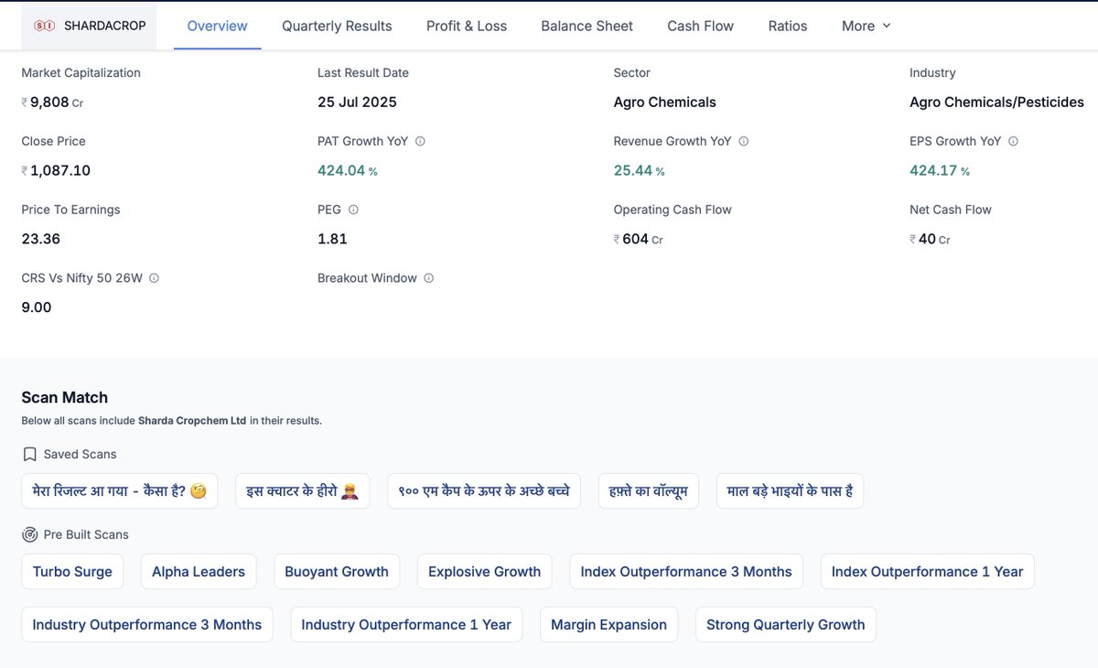Click the EPS Growth YoY info icon

point(1013,142)
